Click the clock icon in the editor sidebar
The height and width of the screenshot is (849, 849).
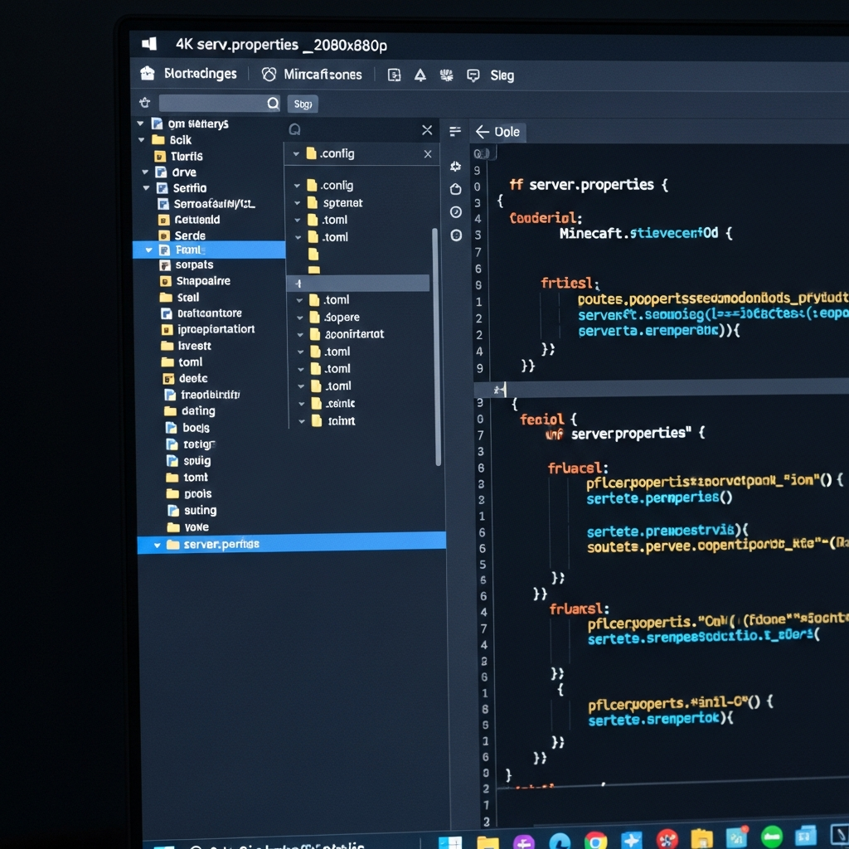[456, 211]
